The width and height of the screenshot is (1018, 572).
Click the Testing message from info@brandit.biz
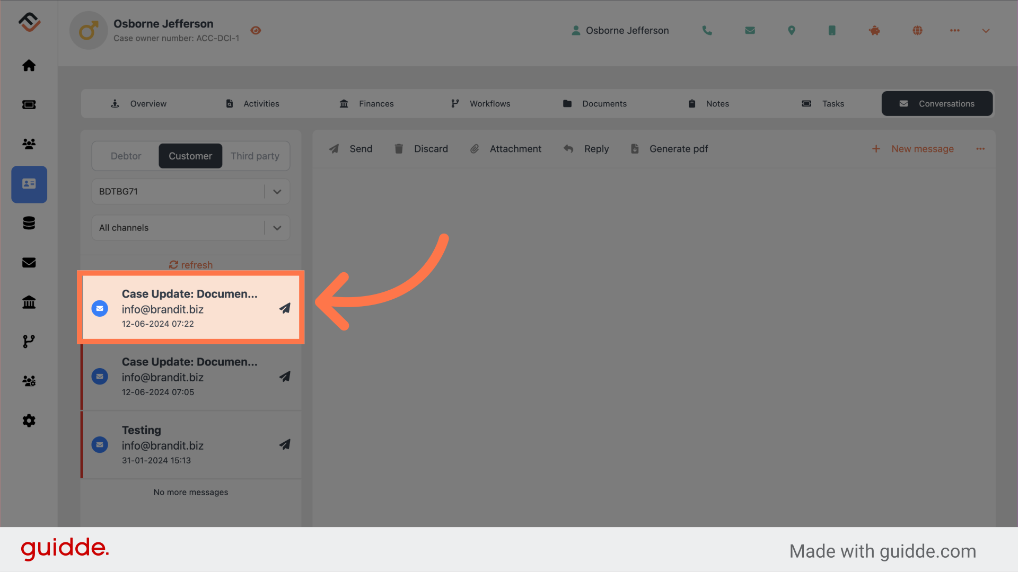click(x=190, y=444)
